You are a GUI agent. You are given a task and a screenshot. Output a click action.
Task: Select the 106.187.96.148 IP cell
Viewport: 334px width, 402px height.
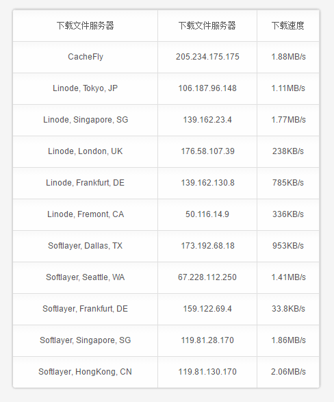click(207, 88)
